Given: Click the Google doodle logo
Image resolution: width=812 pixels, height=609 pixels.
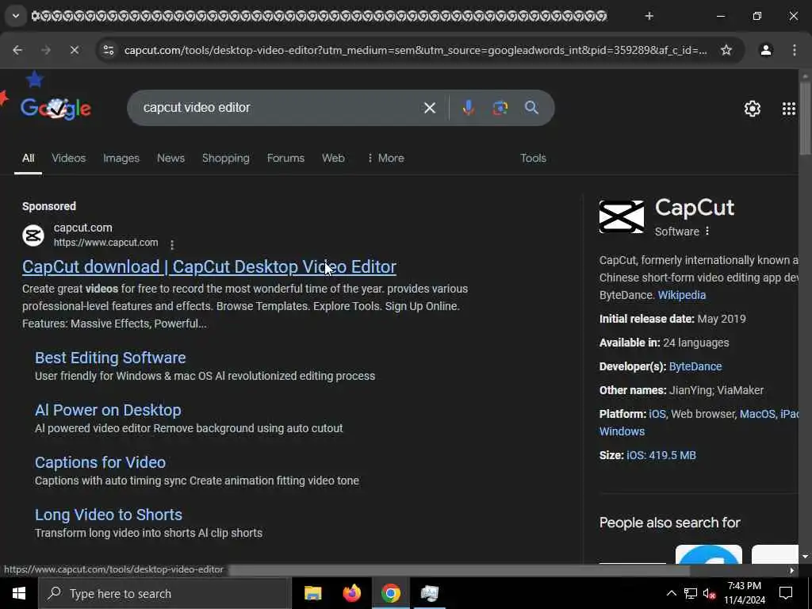Looking at the screenshot, I should click(56, 108).
